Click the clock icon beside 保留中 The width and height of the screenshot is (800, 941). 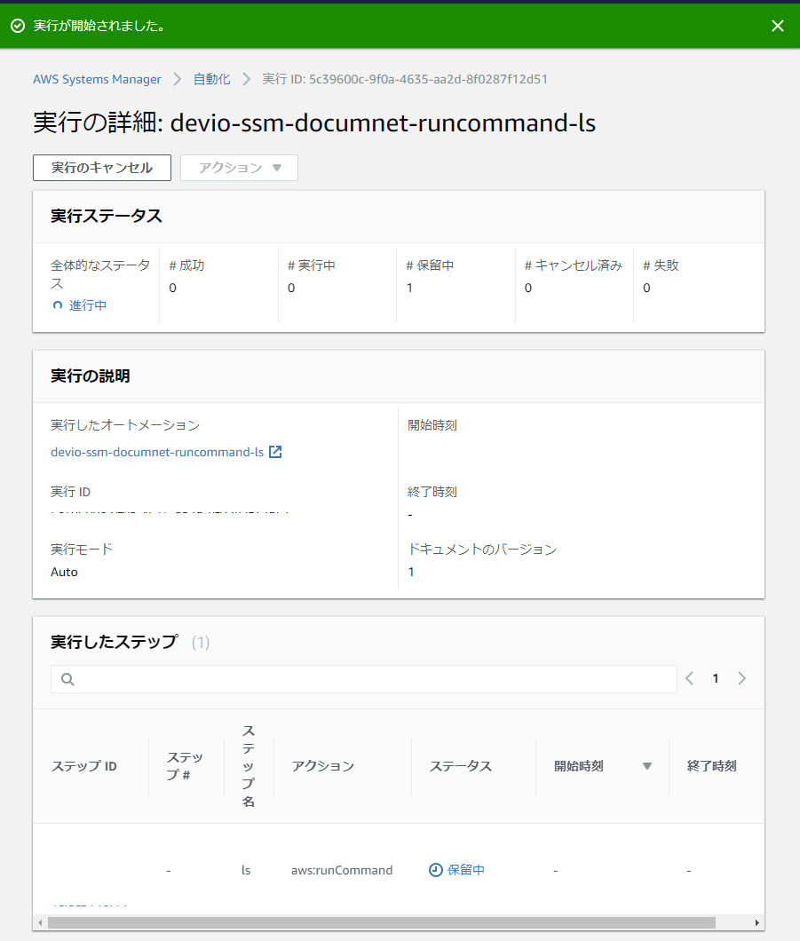click(436, 870)
